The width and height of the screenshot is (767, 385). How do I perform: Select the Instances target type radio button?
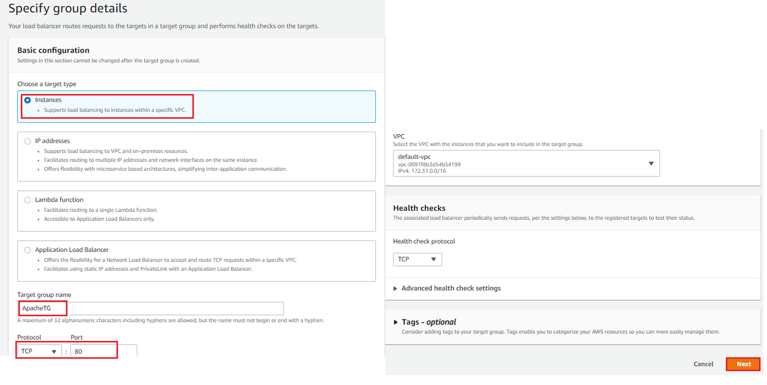(28, 100)
